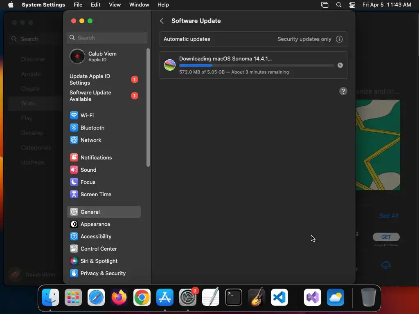419x314 pixels.
Task: Open Privacy & Security settings
Action: click(x=104, y=274)
